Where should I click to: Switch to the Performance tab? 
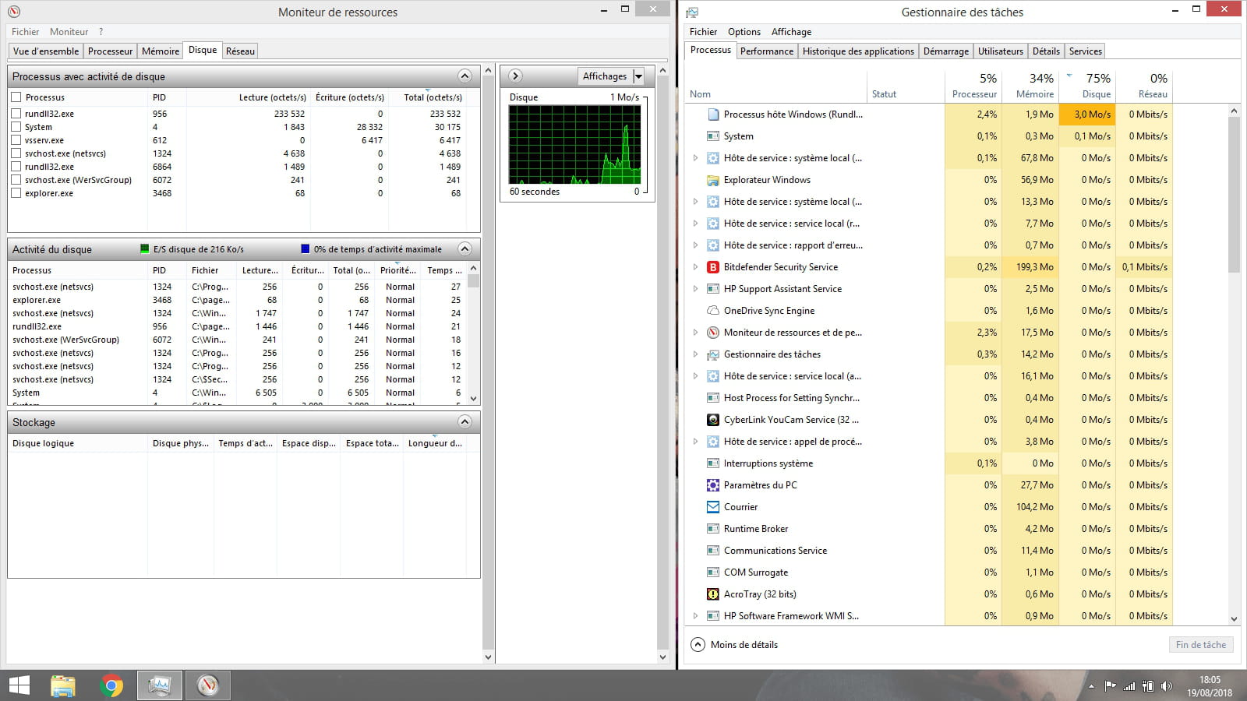point(766,51)
